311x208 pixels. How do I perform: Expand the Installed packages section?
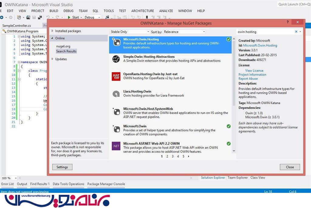point(53,31)
